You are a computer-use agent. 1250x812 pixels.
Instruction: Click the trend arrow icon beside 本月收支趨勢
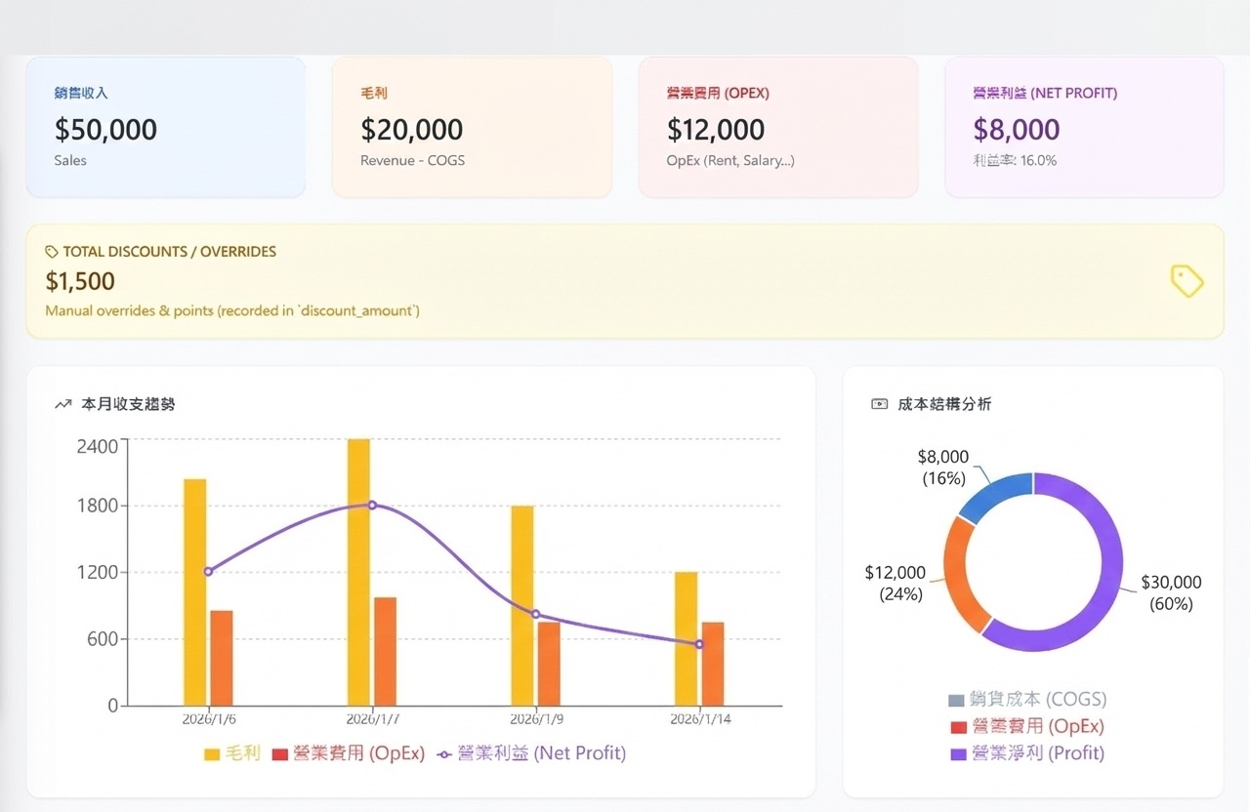[63, 404]
